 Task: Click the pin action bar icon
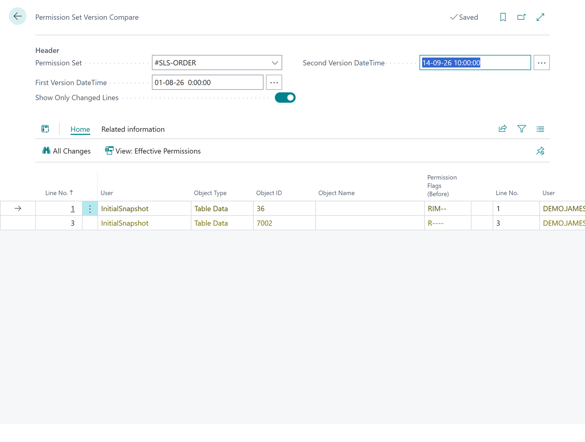click(540, 151)
